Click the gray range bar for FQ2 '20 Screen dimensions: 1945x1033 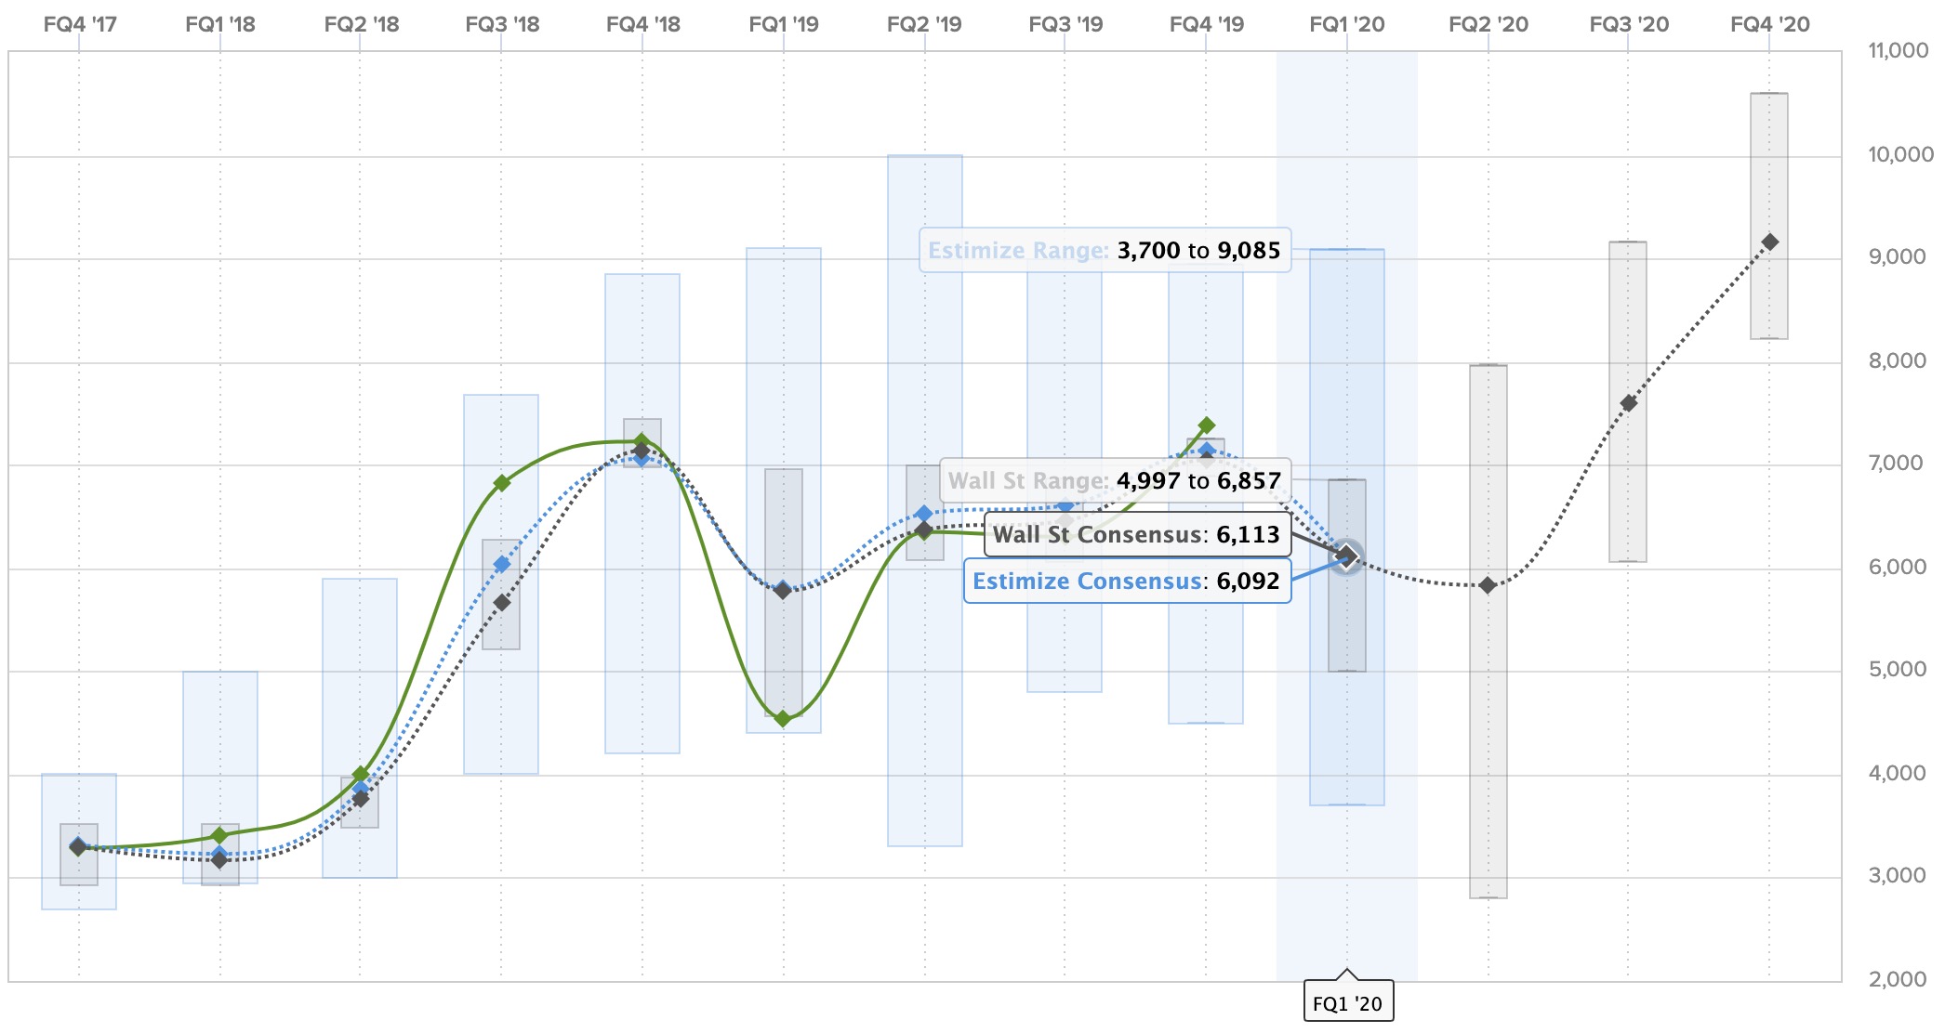1488,743
